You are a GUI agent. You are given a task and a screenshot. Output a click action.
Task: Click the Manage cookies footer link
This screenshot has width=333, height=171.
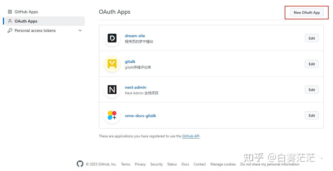[x=223, y=164]
